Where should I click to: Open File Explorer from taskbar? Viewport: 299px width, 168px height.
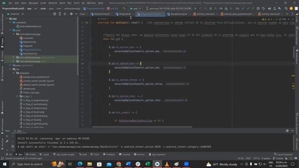tap(90, 164)
